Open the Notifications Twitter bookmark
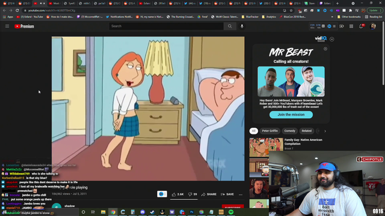The image size is (385, 216). point(119,17)
